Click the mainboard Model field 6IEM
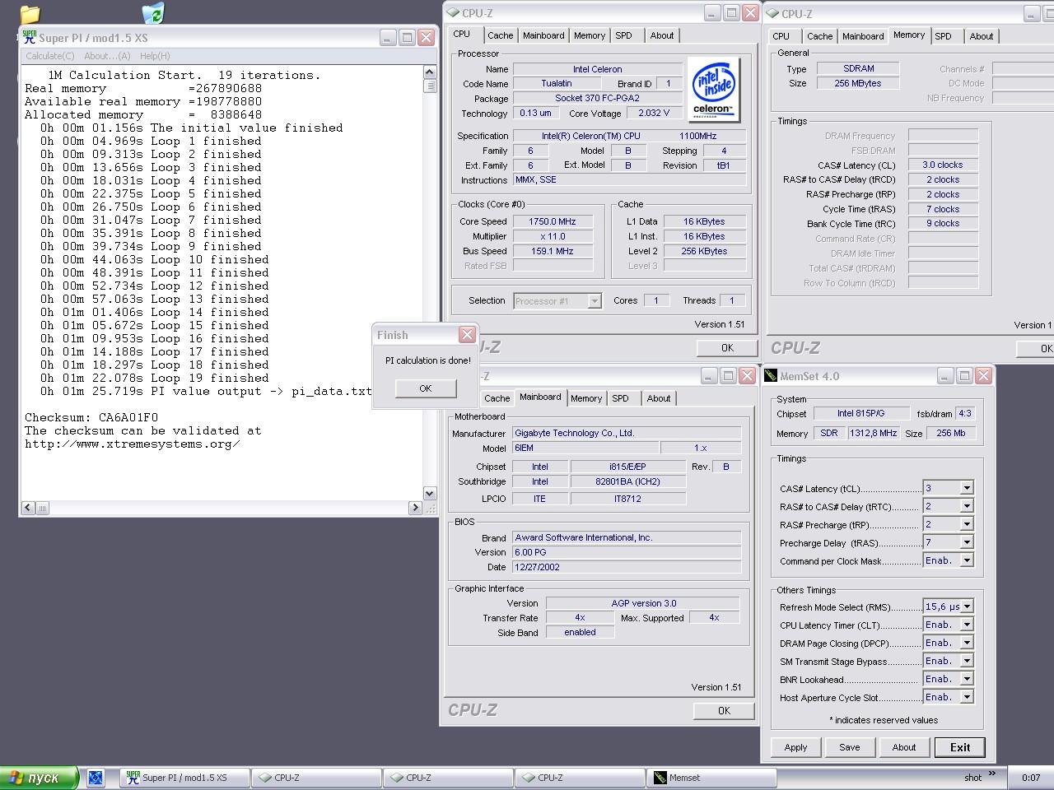The height and width of the screenshot is (790, 1054). [586, 448]
